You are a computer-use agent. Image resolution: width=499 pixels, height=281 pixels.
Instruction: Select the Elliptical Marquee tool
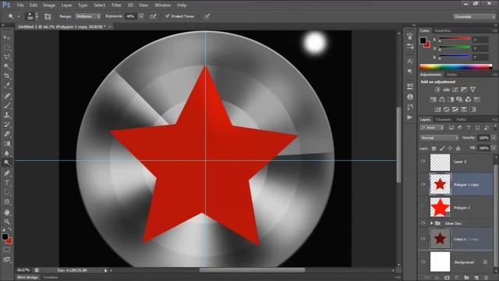tap(7, 48)
